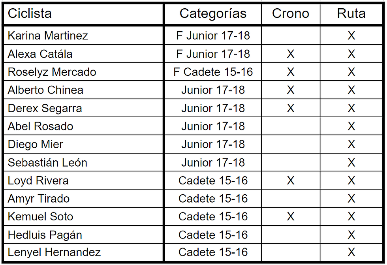Click the Ruta X for Diego Mier
This screenshot has height=265, width=387.
(x=351, y=145)
